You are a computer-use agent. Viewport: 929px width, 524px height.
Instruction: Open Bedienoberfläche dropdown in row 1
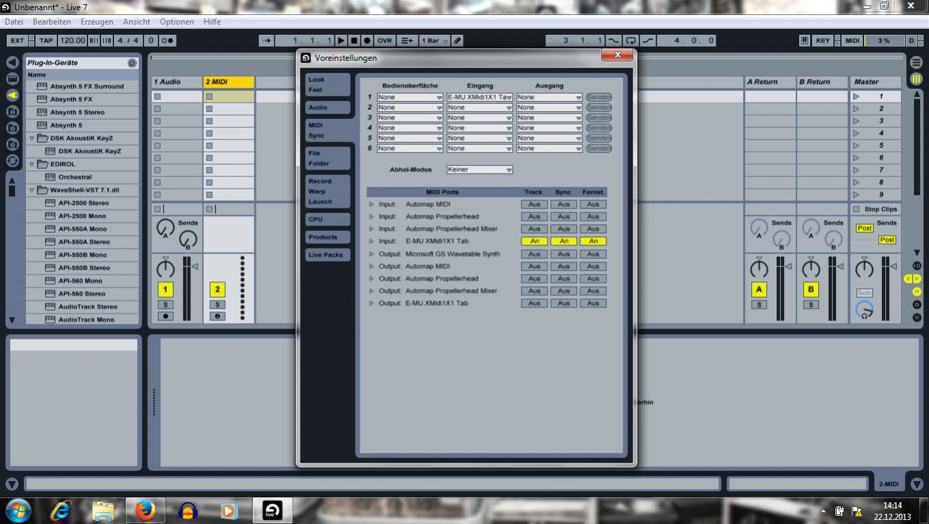(410, 97)
